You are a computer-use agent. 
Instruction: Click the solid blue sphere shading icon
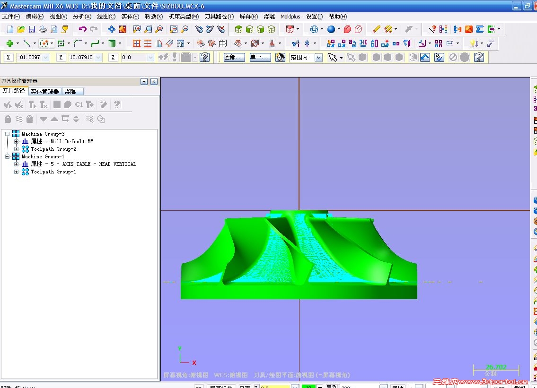[331, 29]
